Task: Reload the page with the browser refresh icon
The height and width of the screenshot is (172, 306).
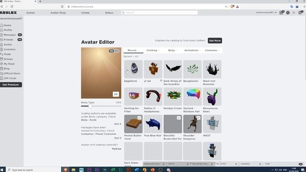Action: (x=12, y=7)
